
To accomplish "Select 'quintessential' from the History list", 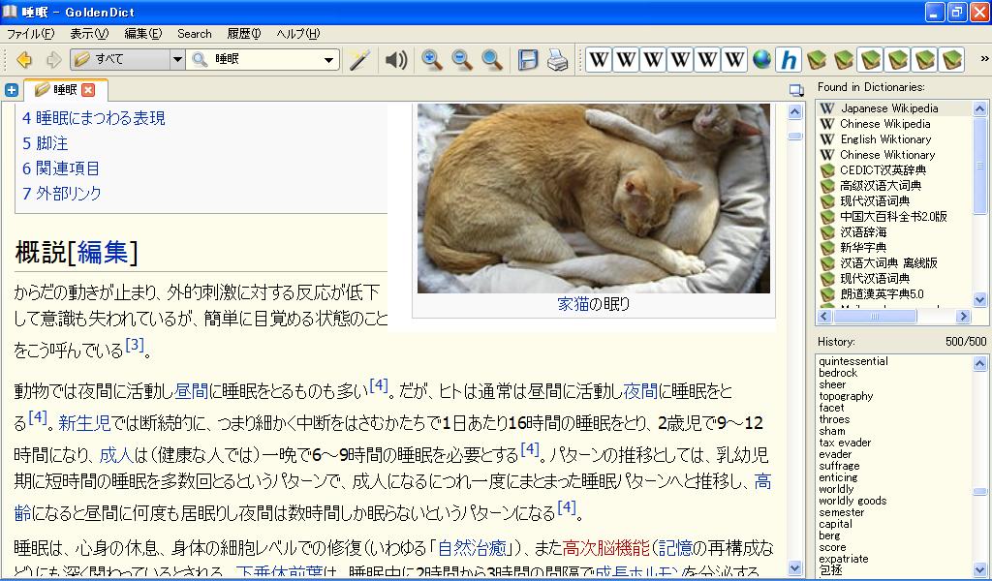I will pos(852,361).
